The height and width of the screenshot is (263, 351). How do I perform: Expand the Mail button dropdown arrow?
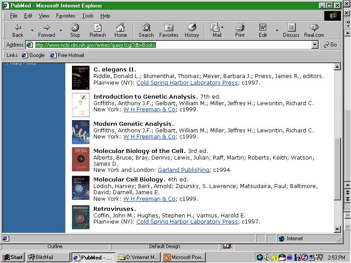point(222,27)
